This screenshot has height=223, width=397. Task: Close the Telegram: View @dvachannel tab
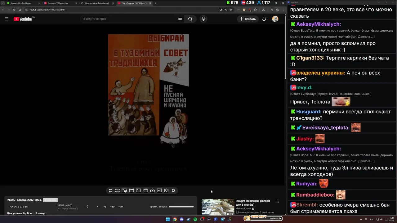113,3
